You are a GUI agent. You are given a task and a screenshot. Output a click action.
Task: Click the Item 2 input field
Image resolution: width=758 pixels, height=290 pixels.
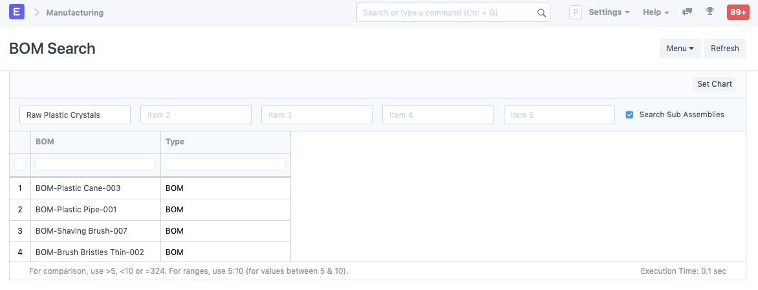[195, 115]
